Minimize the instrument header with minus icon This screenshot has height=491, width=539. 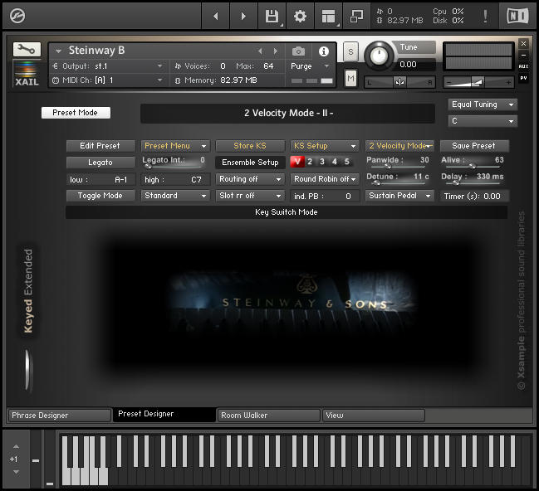(x=523, y=55)
